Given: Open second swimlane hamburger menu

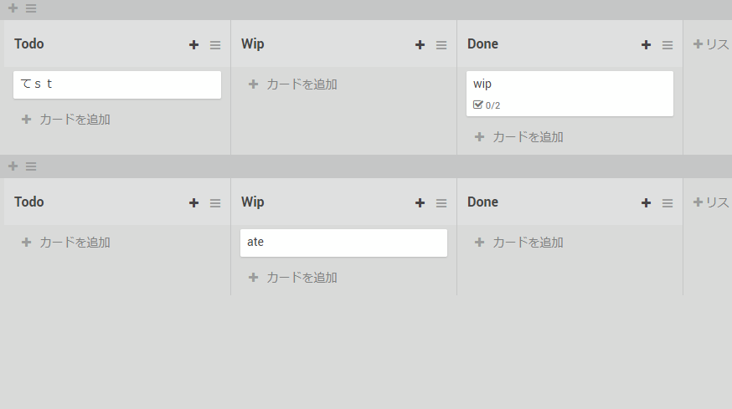Looking at the screenshot, I should coord(31,166).
